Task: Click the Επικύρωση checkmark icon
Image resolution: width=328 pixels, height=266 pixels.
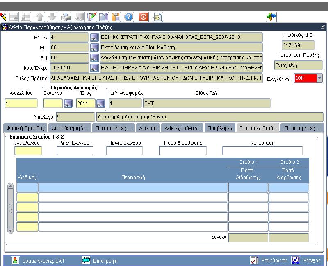Action: (x=254, y=260)
